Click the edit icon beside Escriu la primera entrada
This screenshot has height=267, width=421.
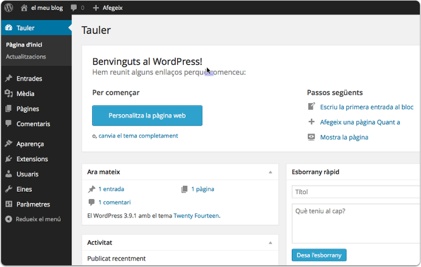click(x=311, y=106)
